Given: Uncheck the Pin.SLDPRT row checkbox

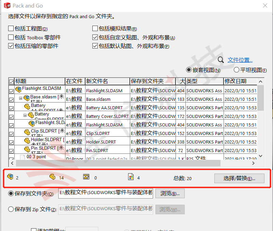Looking at the screenshot, I should coord(12,151).
